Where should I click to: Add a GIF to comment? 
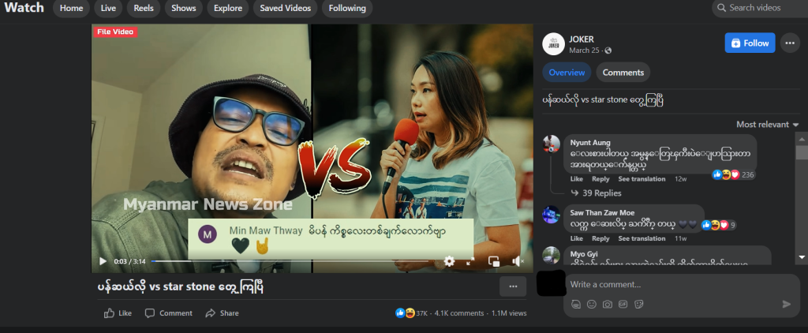pos(623,304)
